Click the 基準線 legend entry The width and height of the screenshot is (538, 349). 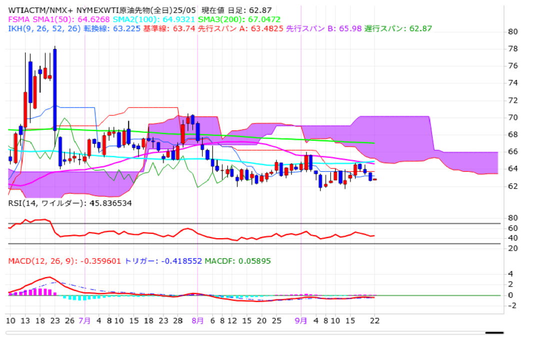click(164, 28)
